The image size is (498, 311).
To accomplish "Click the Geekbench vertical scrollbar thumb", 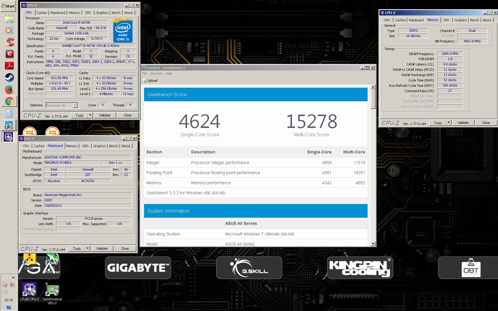I will pyautogui.click(x=373, y=99).
